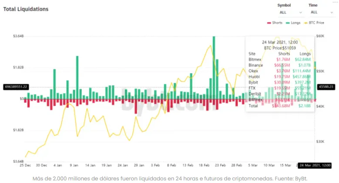This screenshot has height=183, width=339.
Task: Click the 30 Dec axis label
Action: (x=41, y=165)
